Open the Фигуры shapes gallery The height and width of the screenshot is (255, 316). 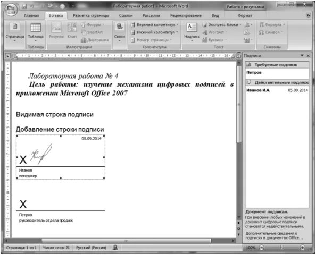click(93, 25)
